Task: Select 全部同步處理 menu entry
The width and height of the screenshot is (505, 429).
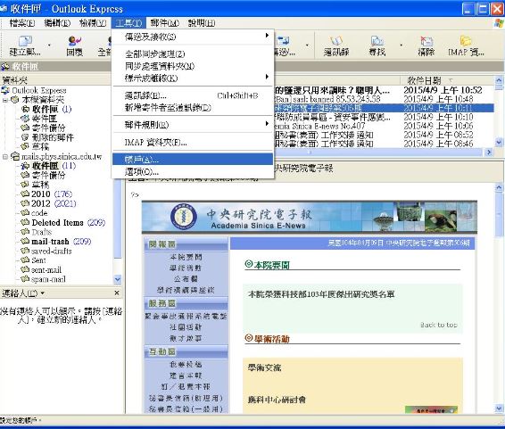Action: pos(193,54)
